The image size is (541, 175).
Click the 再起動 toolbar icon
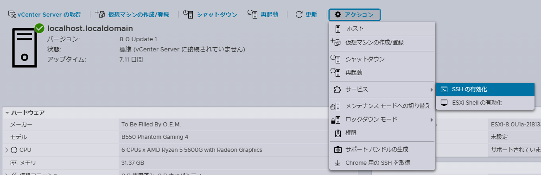click(252, 14)
